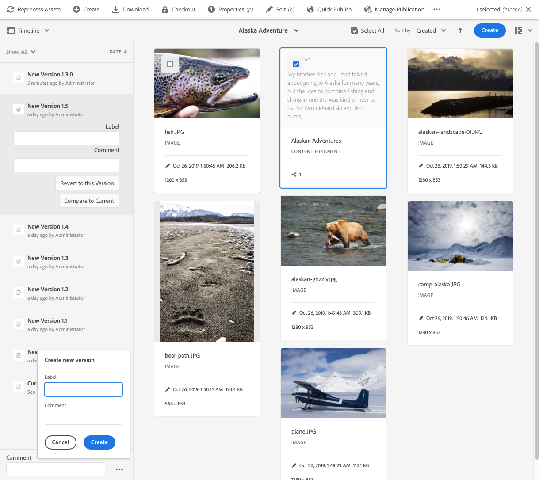This screenshot has height=480, width=539.
Task: Click the Reprocess Assets icon
Action: (11, 9)
